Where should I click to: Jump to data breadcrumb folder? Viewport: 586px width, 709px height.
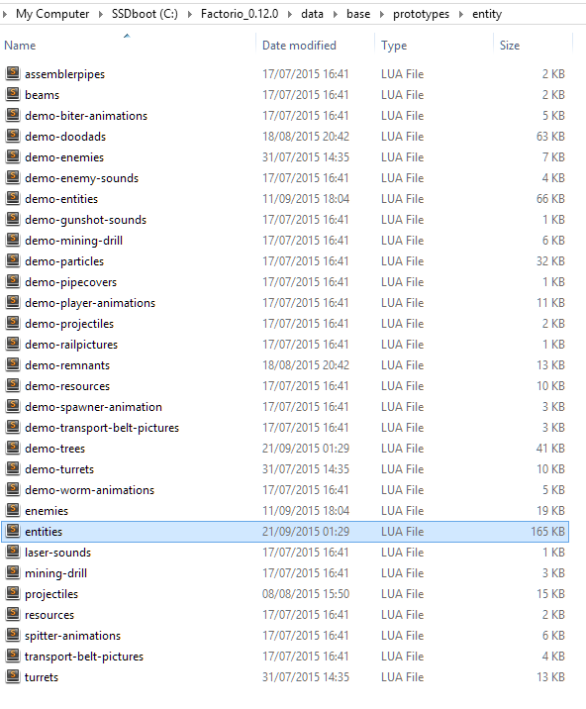point(313,14)
